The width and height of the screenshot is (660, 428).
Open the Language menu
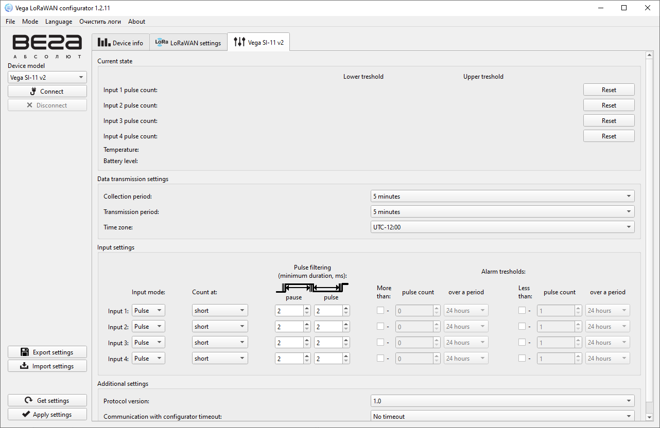59,22
